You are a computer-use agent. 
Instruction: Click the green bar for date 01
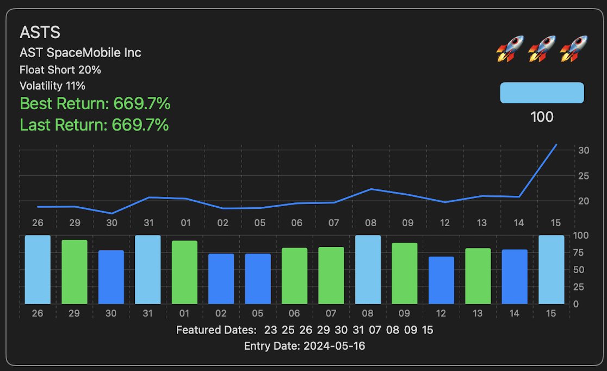coord(184,272)
